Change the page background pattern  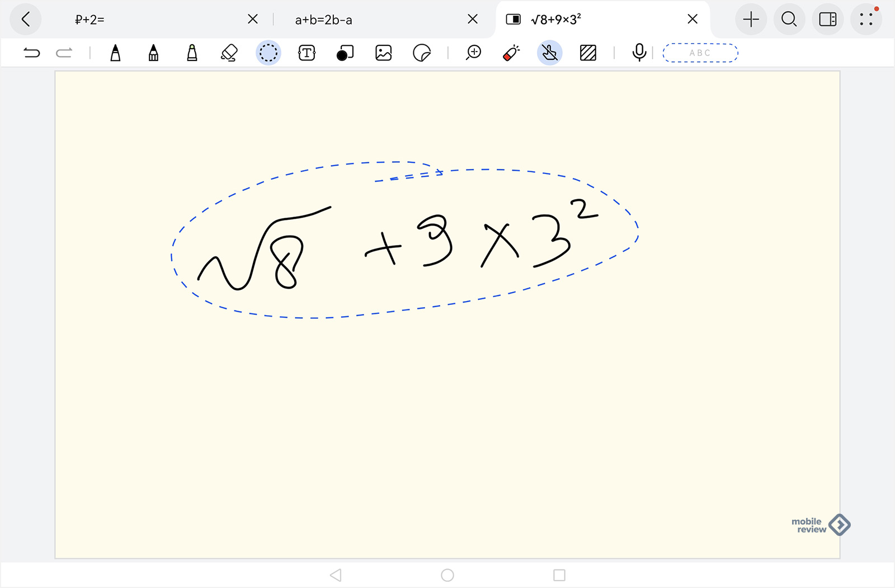click(x=588, y=53)
